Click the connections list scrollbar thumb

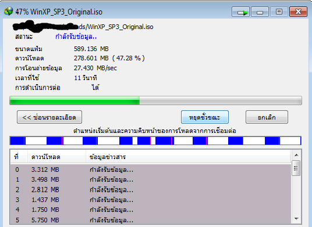pos(296,168)
